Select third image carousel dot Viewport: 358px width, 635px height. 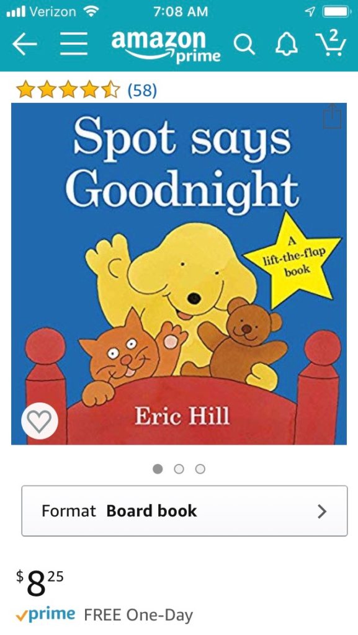pyautogui.click(x=200, y=469)
